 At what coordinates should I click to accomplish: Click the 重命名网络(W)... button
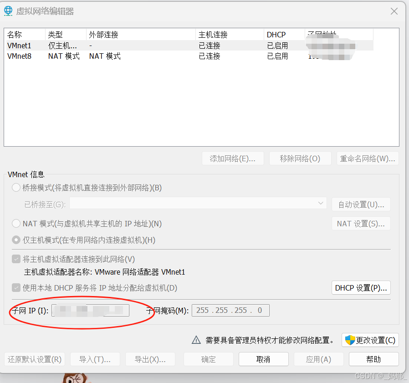coord(368,158)
